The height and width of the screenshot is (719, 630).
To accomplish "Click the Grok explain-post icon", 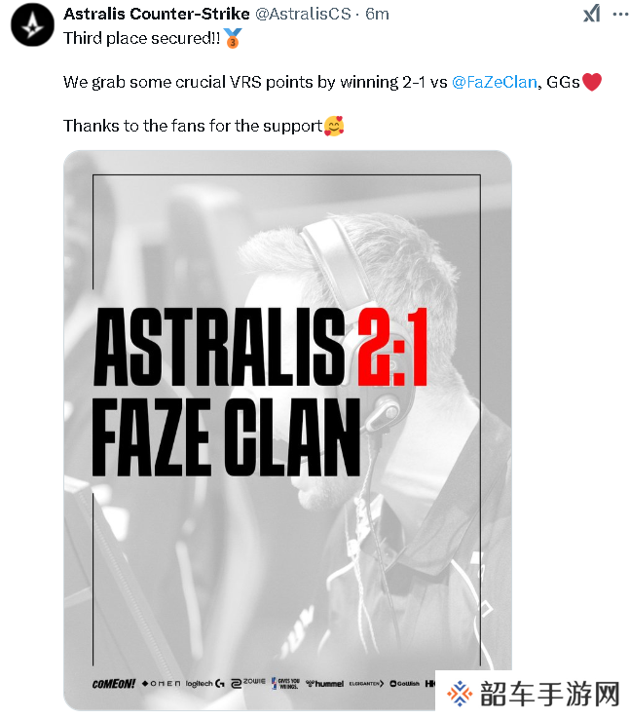I will 591,14.
